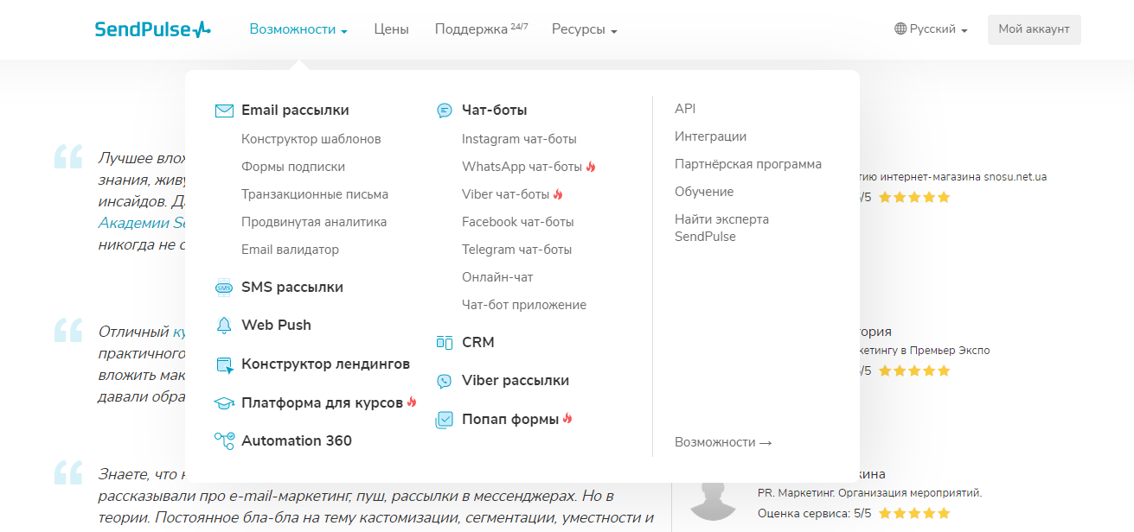
Task: Click the SMS рассылки icon
Action: click(224, 288)
